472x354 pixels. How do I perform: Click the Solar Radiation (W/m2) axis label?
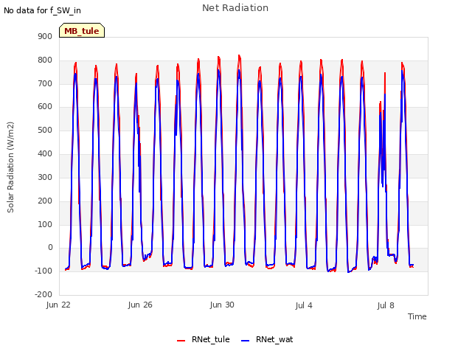(10, 167)
